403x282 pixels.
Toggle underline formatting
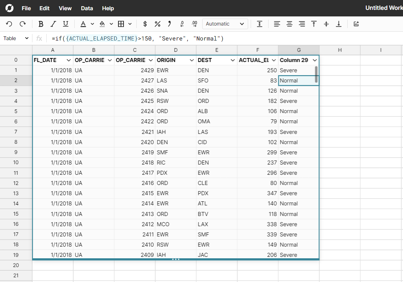[66, 24]
